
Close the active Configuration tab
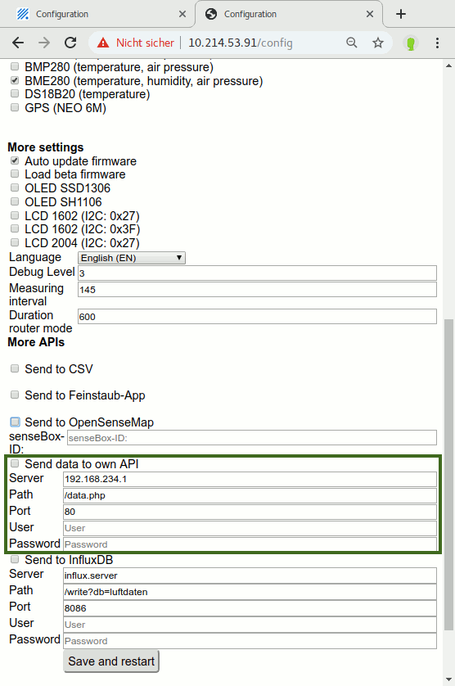point(370,14)
